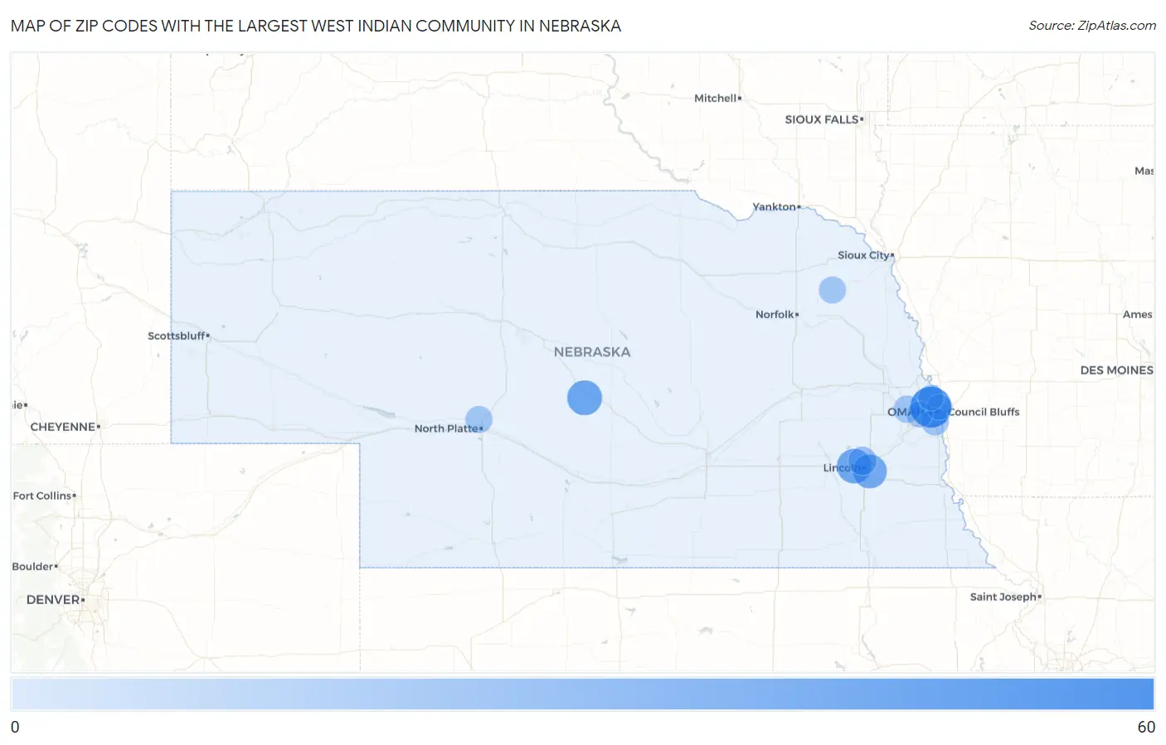
Task: Click the Norfolk city label
Action: click(775, 314)
